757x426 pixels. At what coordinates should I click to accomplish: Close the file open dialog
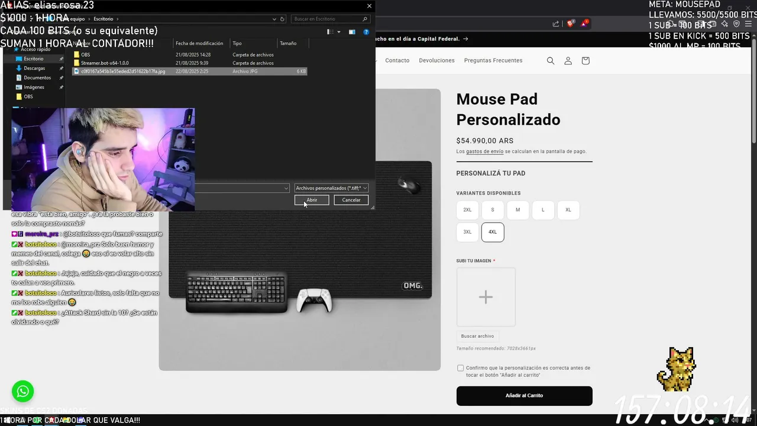(369, 6)
